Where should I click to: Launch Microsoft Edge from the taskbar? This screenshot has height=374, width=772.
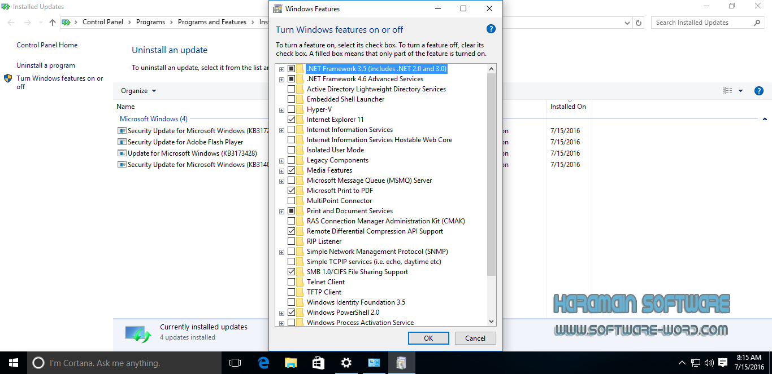[263, 363]
